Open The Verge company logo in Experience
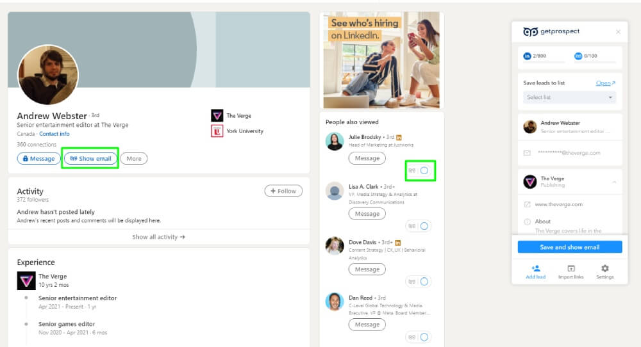Screen dimensions: 641x347 coord(26,280)
